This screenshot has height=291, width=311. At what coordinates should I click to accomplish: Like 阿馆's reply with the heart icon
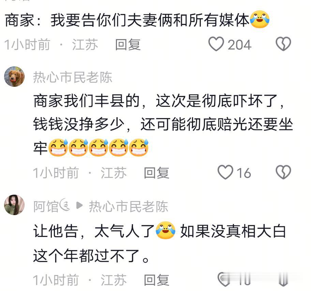coord(225,279)
